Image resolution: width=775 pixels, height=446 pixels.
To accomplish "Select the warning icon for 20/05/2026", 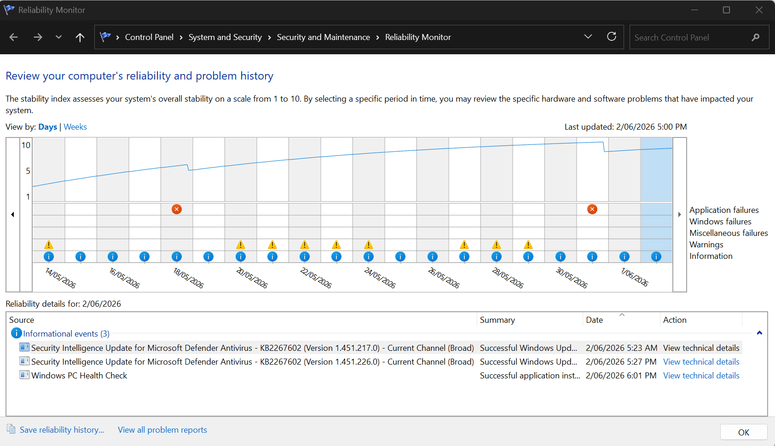I will pyautogui.click(x=241, y=245).
